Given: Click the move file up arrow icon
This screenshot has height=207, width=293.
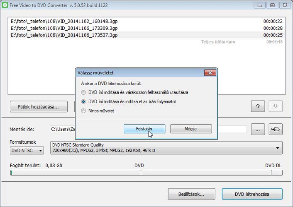Looking at the screenshot, I should [258, 106].
